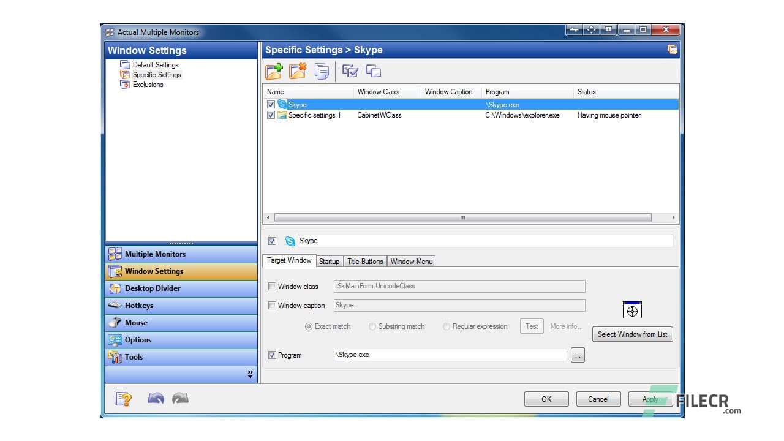Enable the Window class checkbox
The width and height of the screenshot is (784, 441).
click(273, 287)
